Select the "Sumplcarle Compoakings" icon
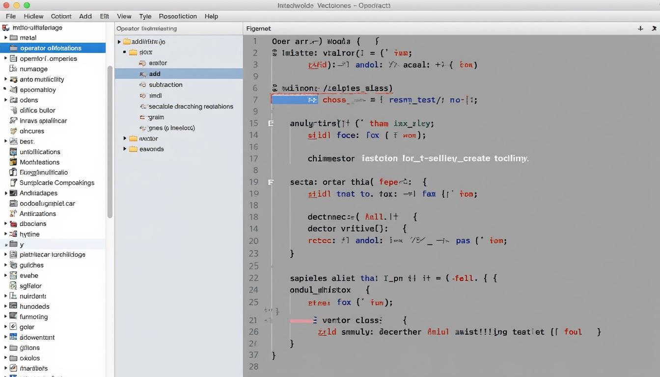The height and width of the screenshot is (377, 660). pos(13,182)
